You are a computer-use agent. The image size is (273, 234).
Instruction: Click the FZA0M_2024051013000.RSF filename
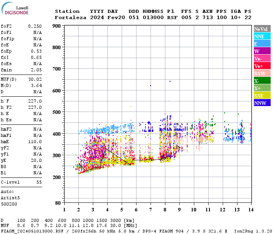[x=32, y=231]
